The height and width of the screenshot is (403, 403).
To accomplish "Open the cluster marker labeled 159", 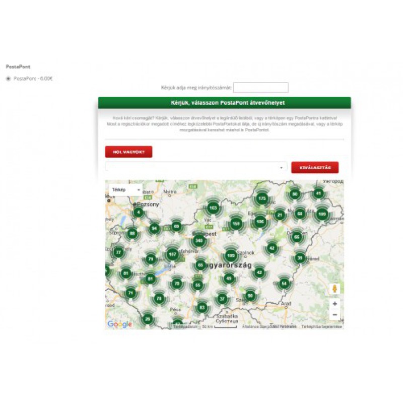I will pos(236,223).
